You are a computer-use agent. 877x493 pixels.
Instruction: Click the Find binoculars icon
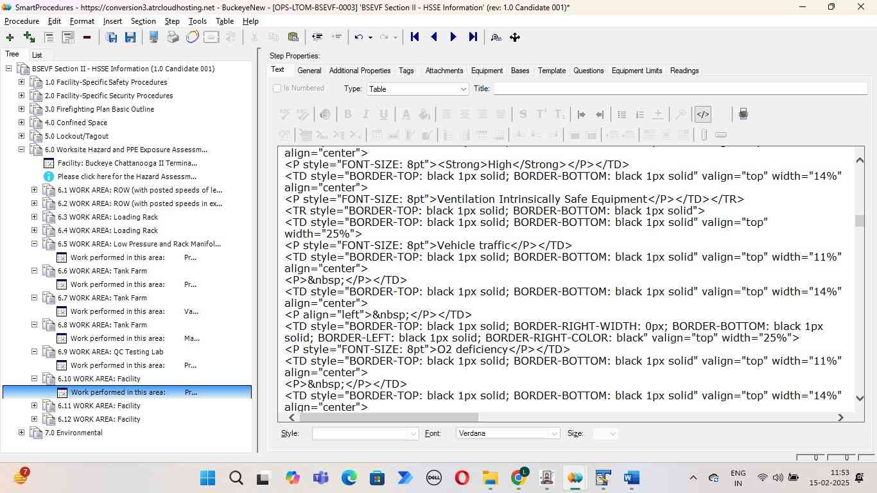coord(496,37)
